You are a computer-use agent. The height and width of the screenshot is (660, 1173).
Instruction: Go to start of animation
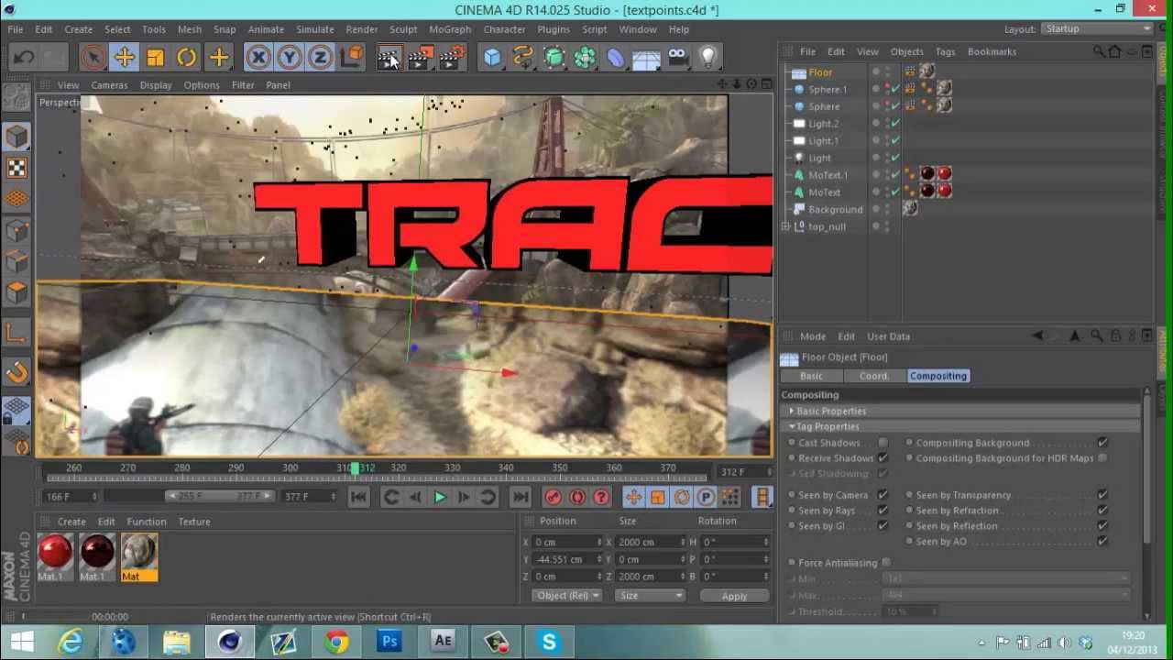click(358, 497)
